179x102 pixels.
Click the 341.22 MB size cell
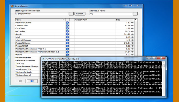(125, 34)
